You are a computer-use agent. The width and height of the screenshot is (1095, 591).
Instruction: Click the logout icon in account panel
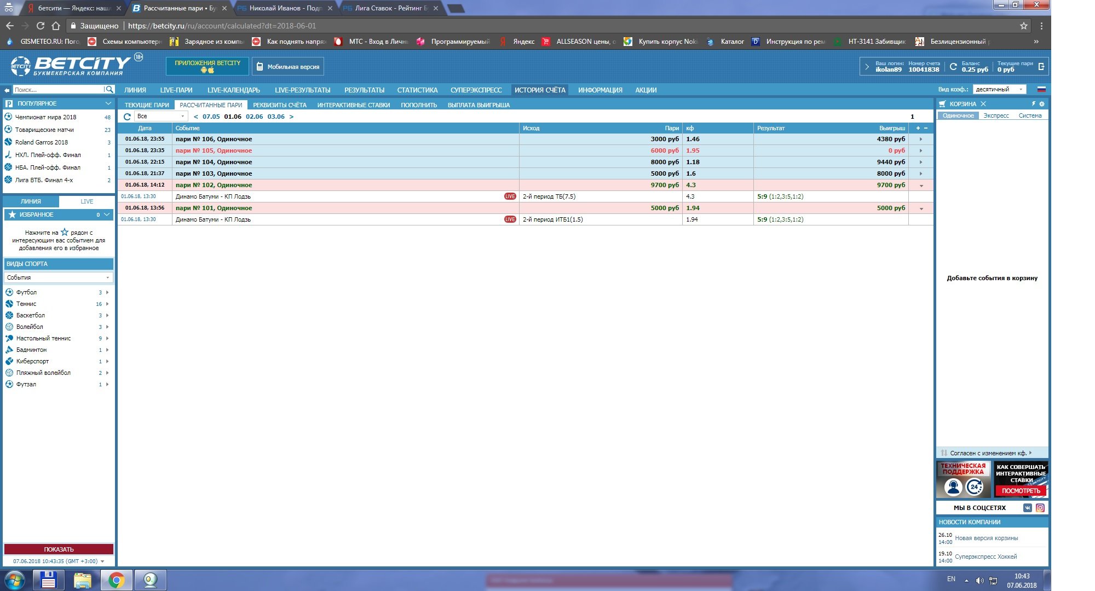pyautogui.click(x=1041, y=67)
